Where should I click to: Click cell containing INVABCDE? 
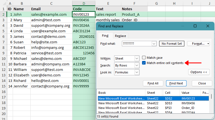tap(84, 70)
